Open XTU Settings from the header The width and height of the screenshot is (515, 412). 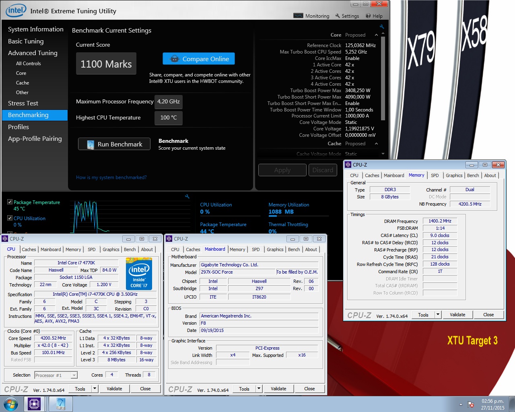(x=347, y=16)
